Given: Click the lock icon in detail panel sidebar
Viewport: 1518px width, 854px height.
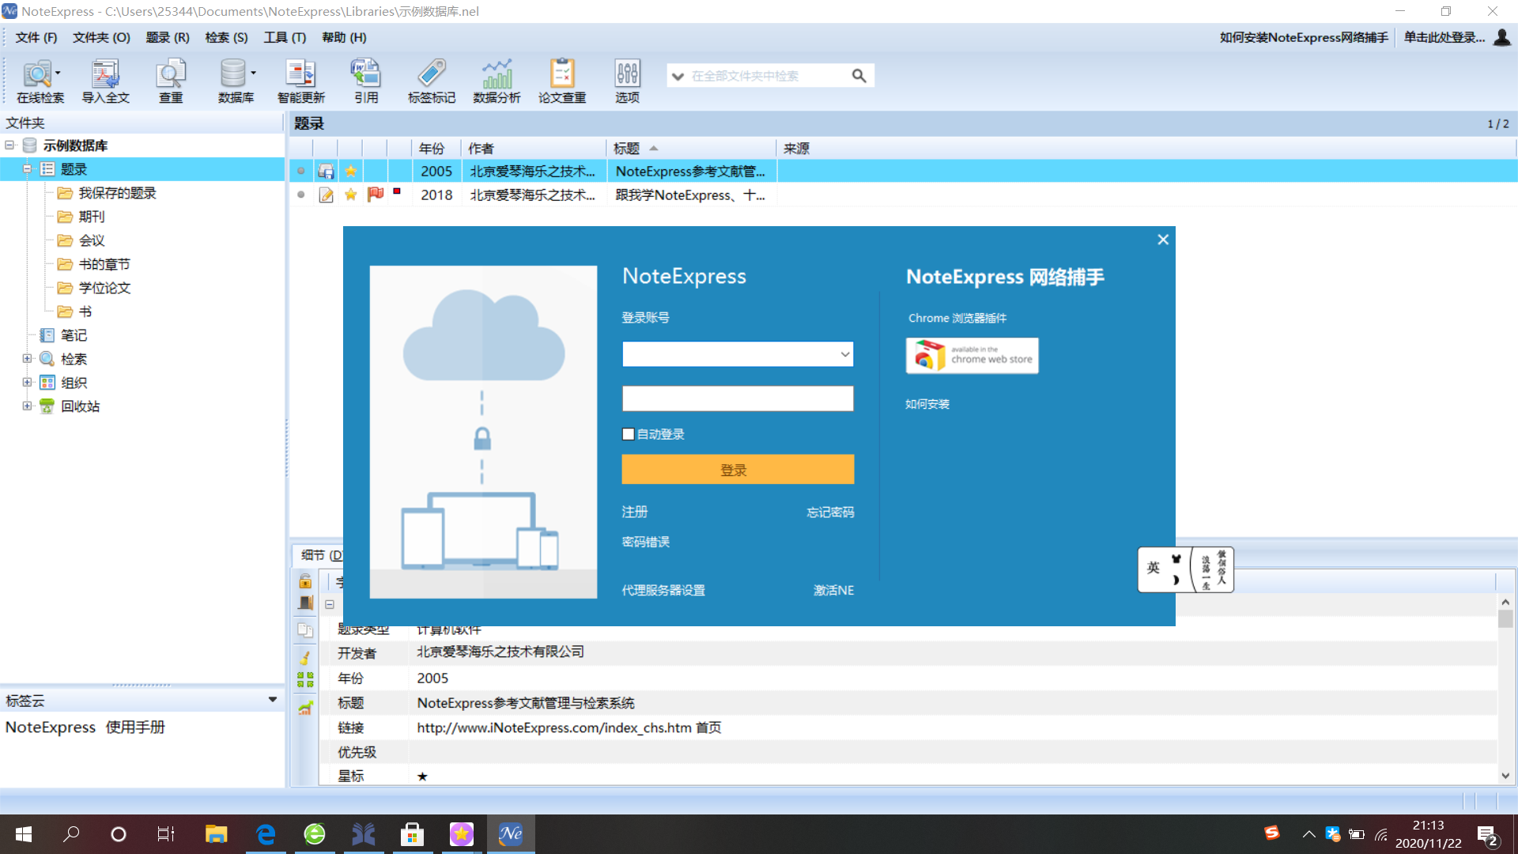Looking at the screenshot, I should click(305, 581).
